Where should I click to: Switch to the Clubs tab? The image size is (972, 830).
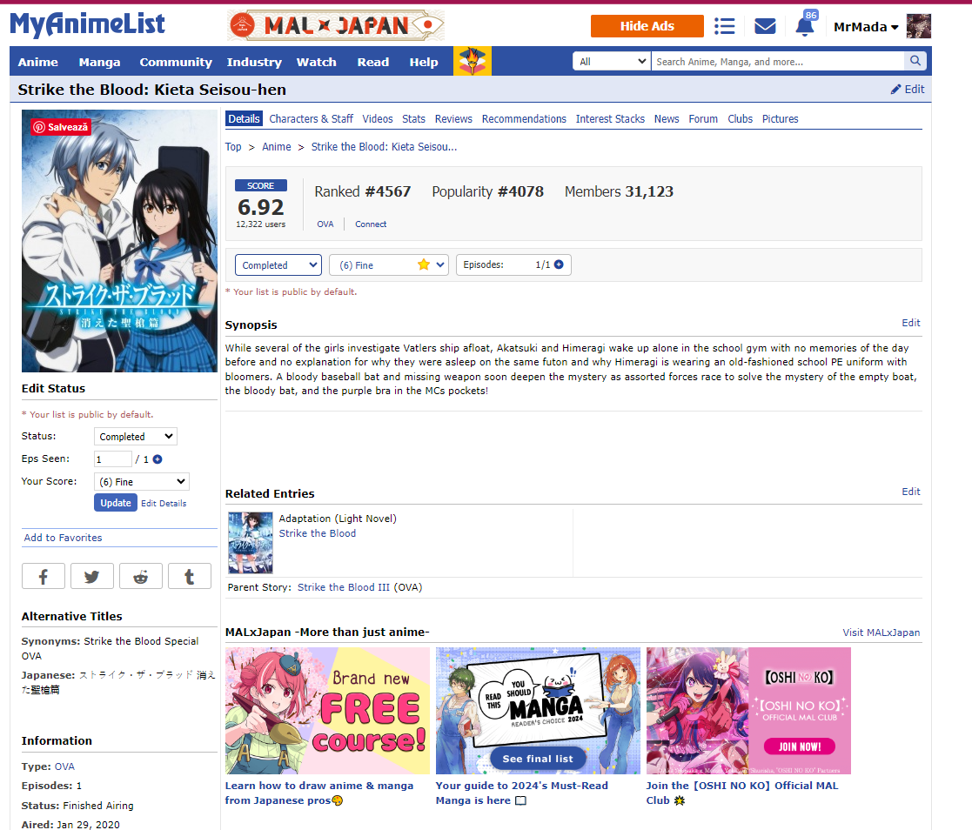tap(740, 118)
